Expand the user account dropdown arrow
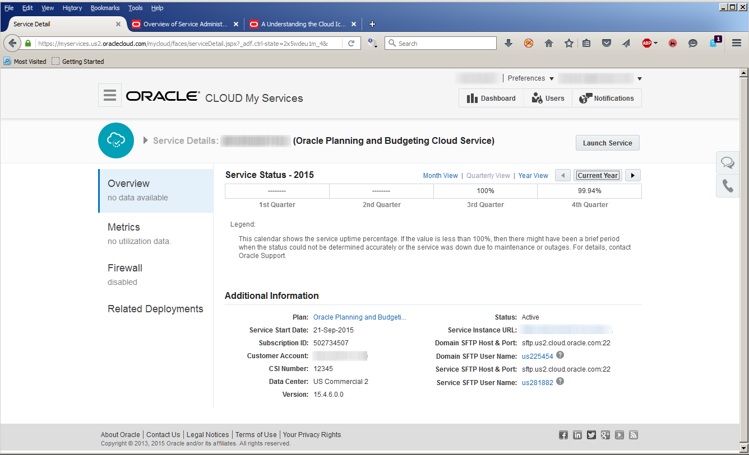 pos(640,79)
